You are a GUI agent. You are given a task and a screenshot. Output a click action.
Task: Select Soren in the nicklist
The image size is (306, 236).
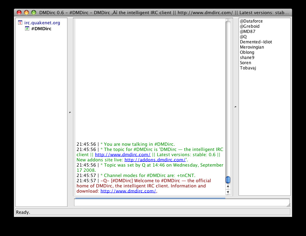click(245, 63)
